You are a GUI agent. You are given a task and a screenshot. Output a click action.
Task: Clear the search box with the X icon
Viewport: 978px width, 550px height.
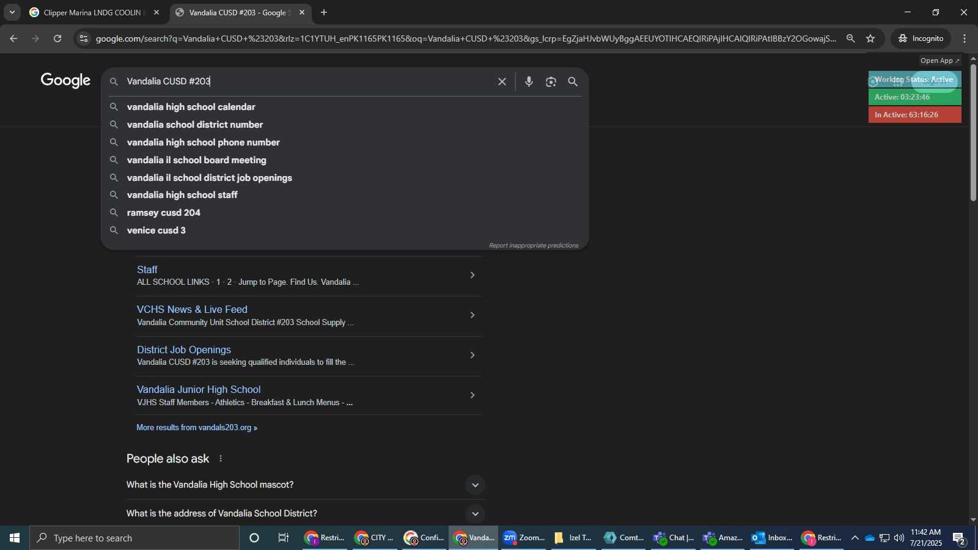(x=502, y=82)
